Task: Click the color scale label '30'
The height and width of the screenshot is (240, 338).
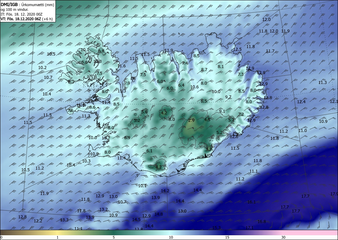Action: [284, 237]
